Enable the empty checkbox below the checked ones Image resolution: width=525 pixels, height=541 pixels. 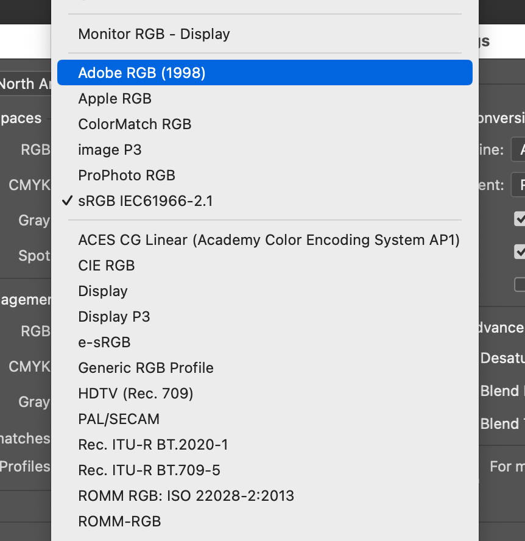[521, 284]
